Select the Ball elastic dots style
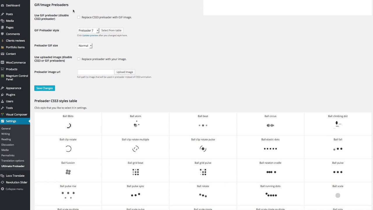Viewport: 373px width, 210px height. (270, 147)
